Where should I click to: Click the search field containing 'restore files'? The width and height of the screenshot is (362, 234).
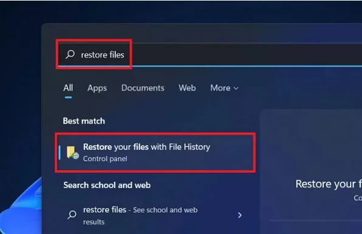(x=210, y=55)
